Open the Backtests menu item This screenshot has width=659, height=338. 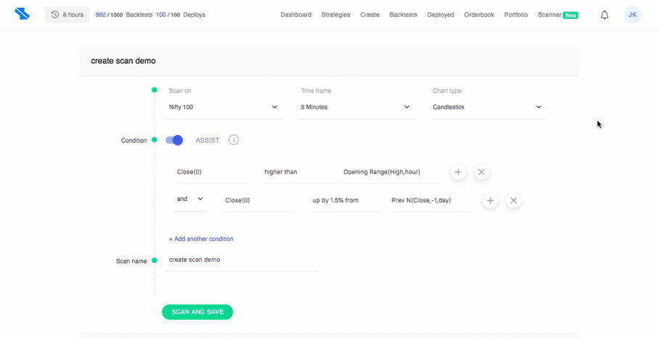click(403, 15)
